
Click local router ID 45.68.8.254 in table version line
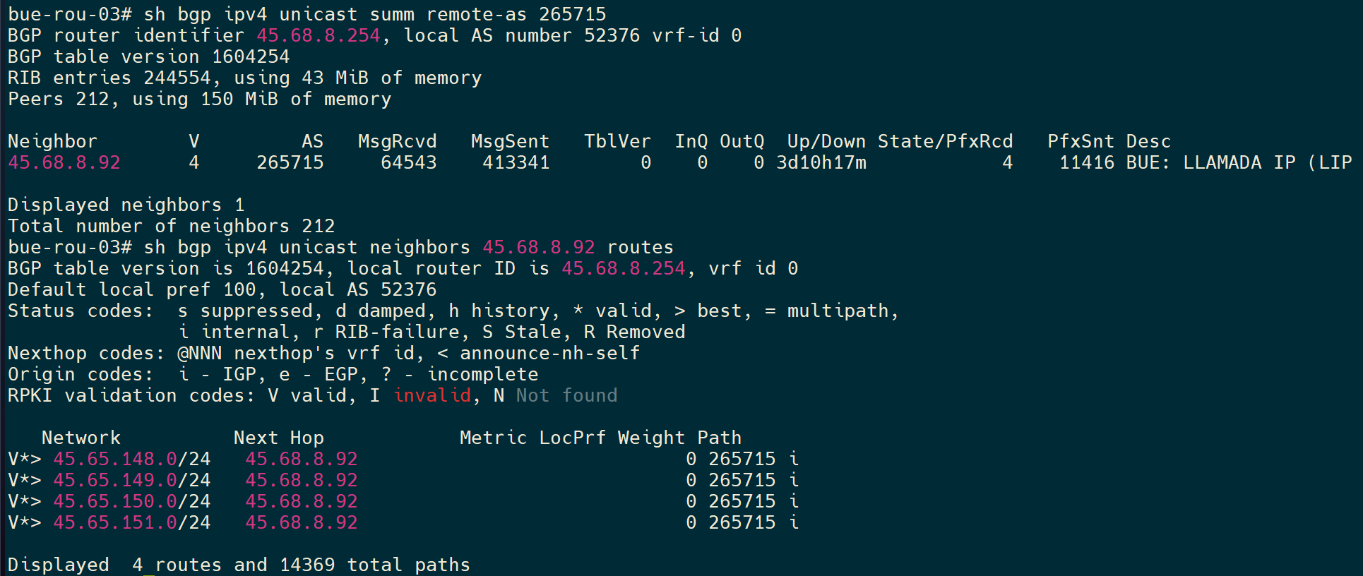pos(624,268)
